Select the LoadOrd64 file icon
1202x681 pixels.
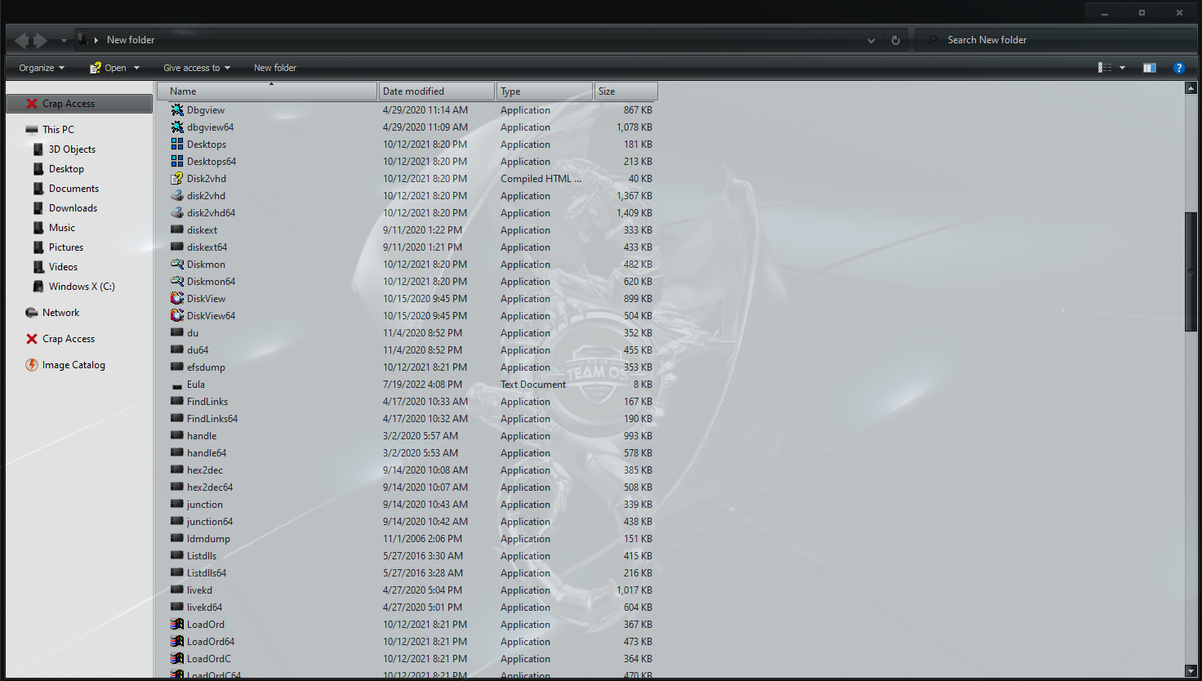[x=177, y=641]
